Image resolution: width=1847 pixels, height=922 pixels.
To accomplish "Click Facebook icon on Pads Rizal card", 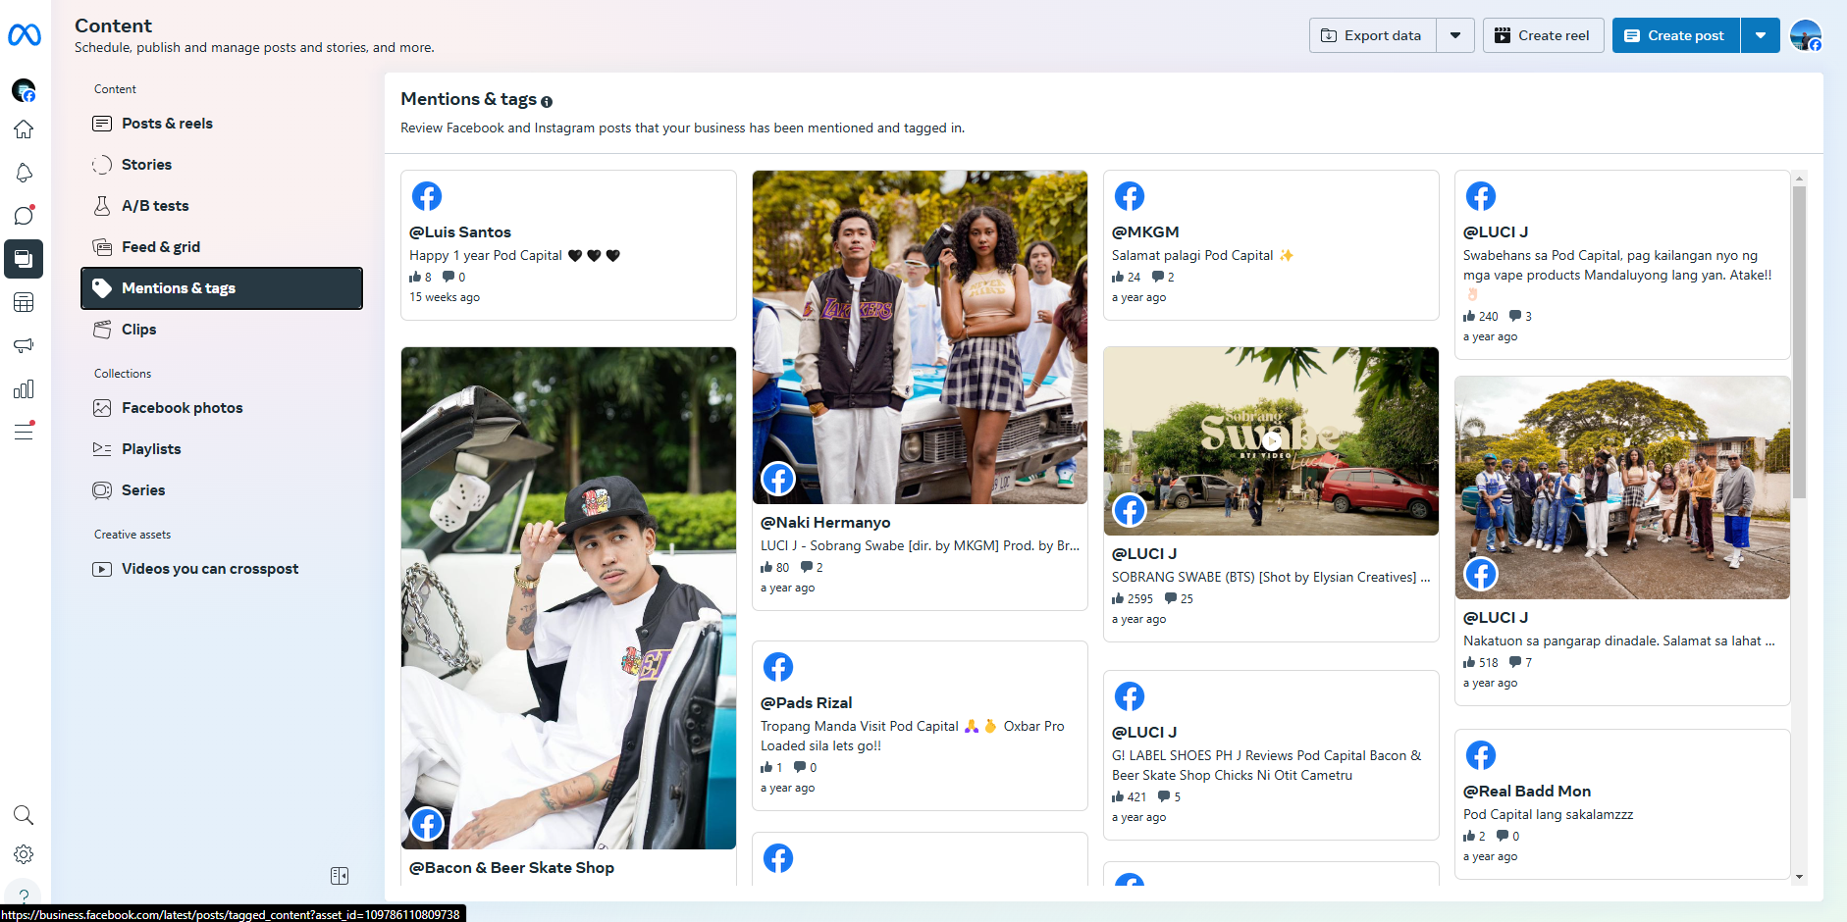I will (778, 667).
